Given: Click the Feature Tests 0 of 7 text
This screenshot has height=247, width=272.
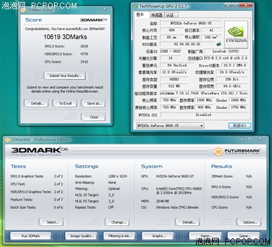Looking at the screenshot, I should click(59, 200).
